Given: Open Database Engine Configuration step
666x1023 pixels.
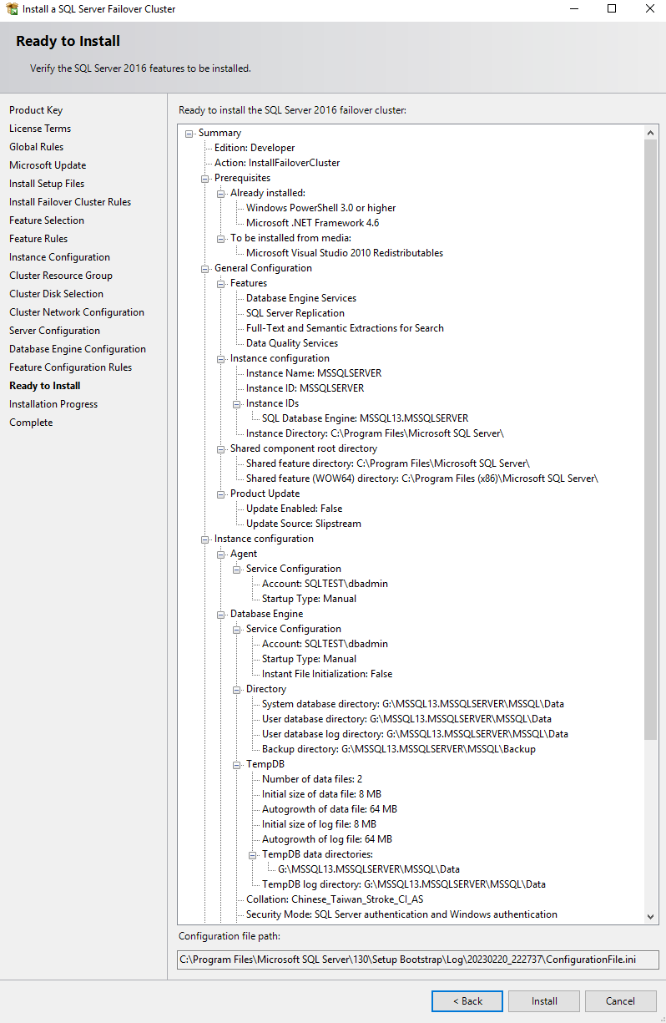Looking at the screenshot, I should 78,349.
